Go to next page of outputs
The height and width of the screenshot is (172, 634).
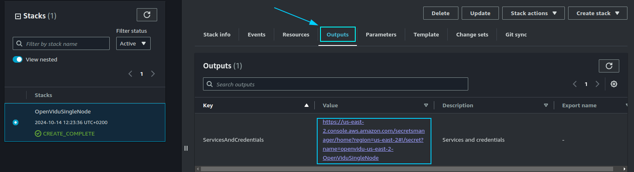click(x=597, y=84)
